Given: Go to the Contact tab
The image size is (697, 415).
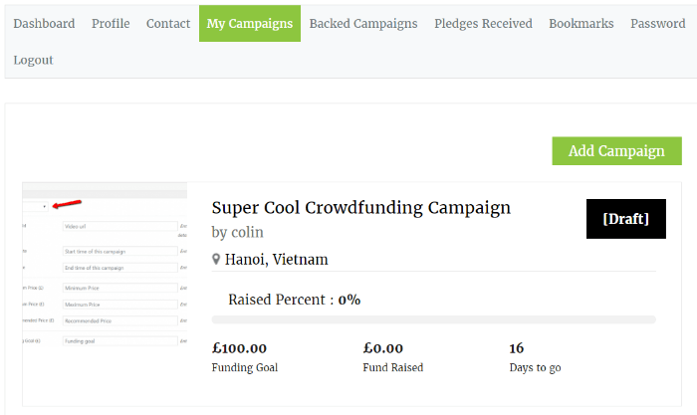Looking at the screenshot, I should 168,24.
